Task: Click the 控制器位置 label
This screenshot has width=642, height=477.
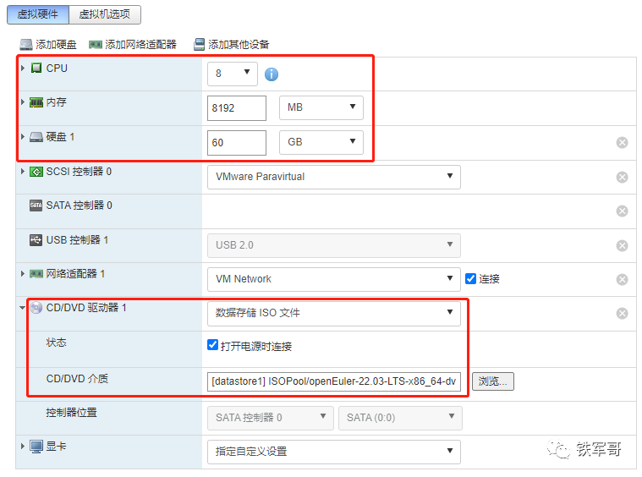Action: [x=71, y=413]
